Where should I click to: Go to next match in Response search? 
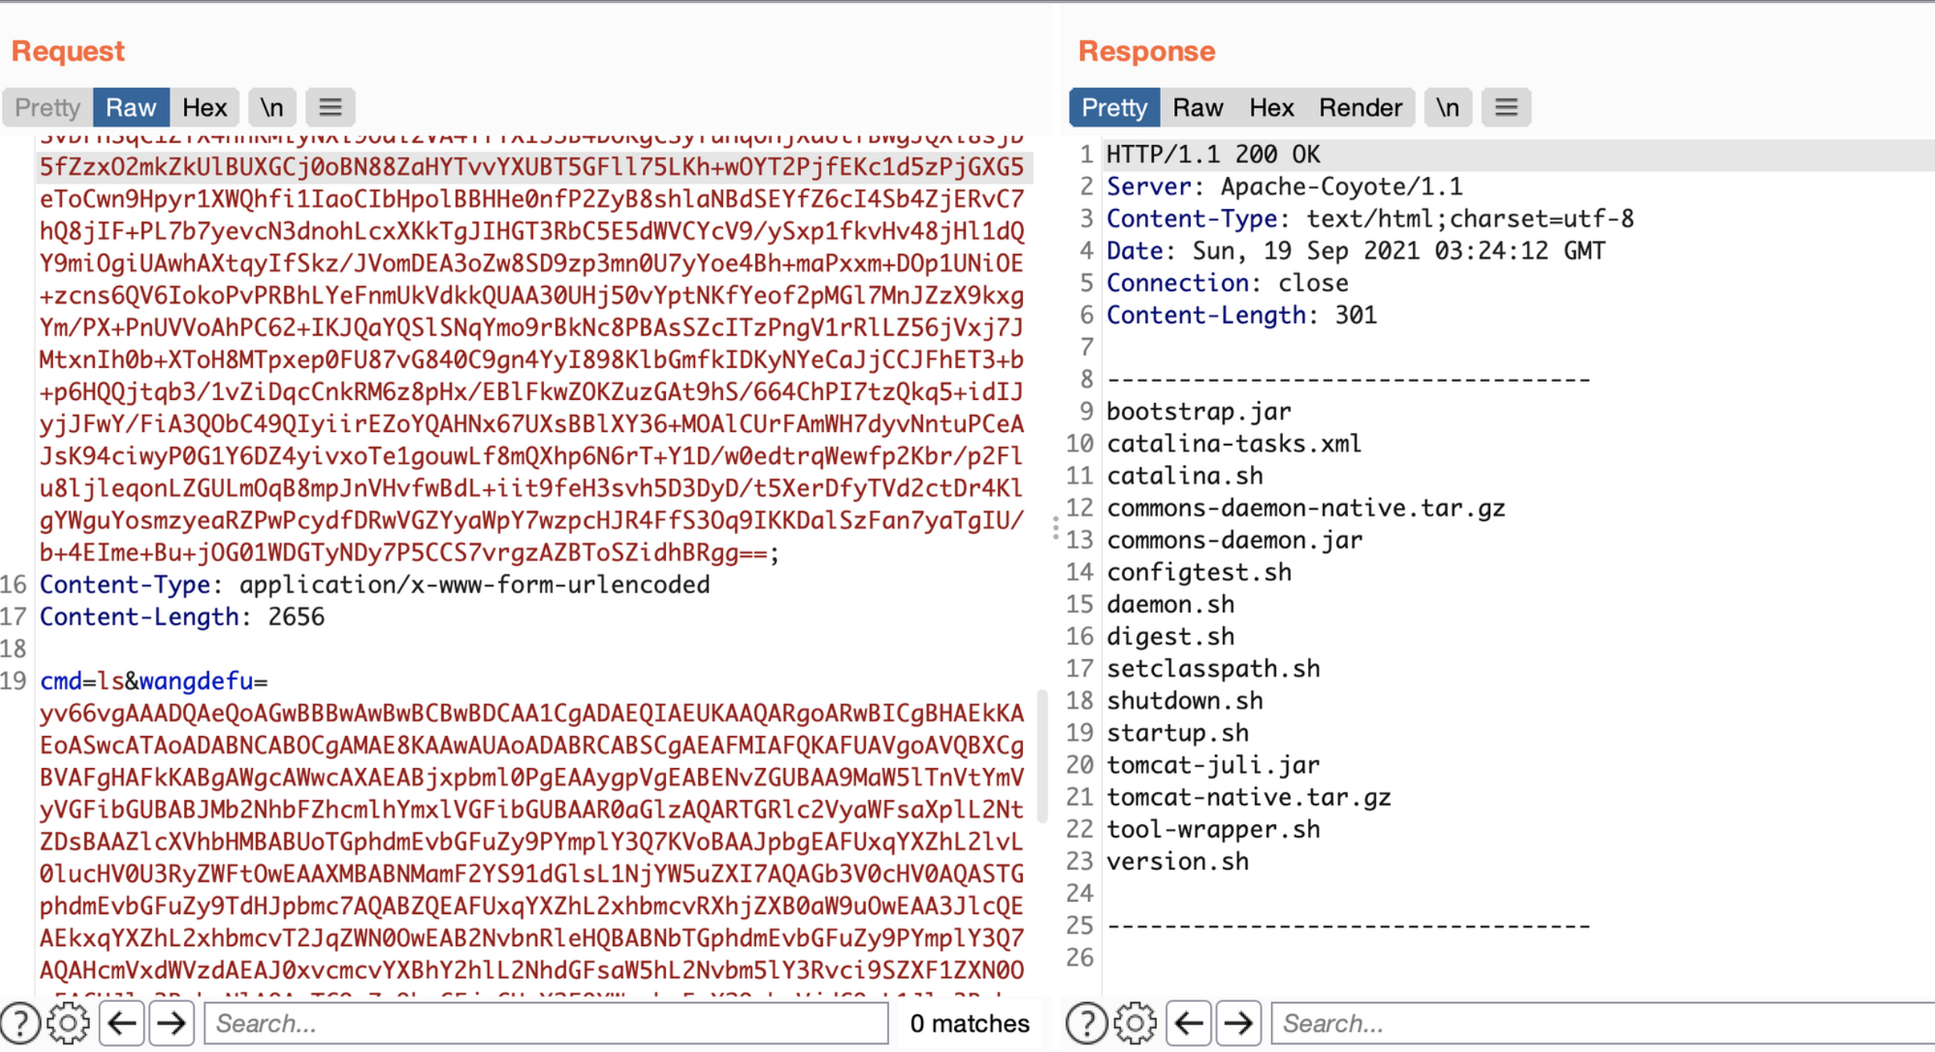coord(1238,1022)
